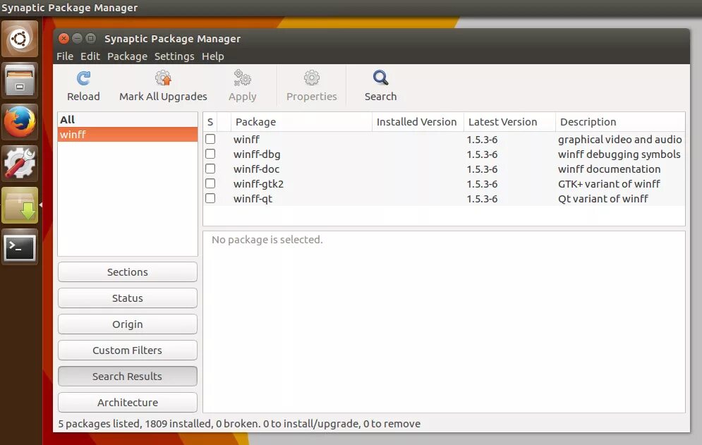Click the Architecture button
Screen dimensions: 702x445
128,403
